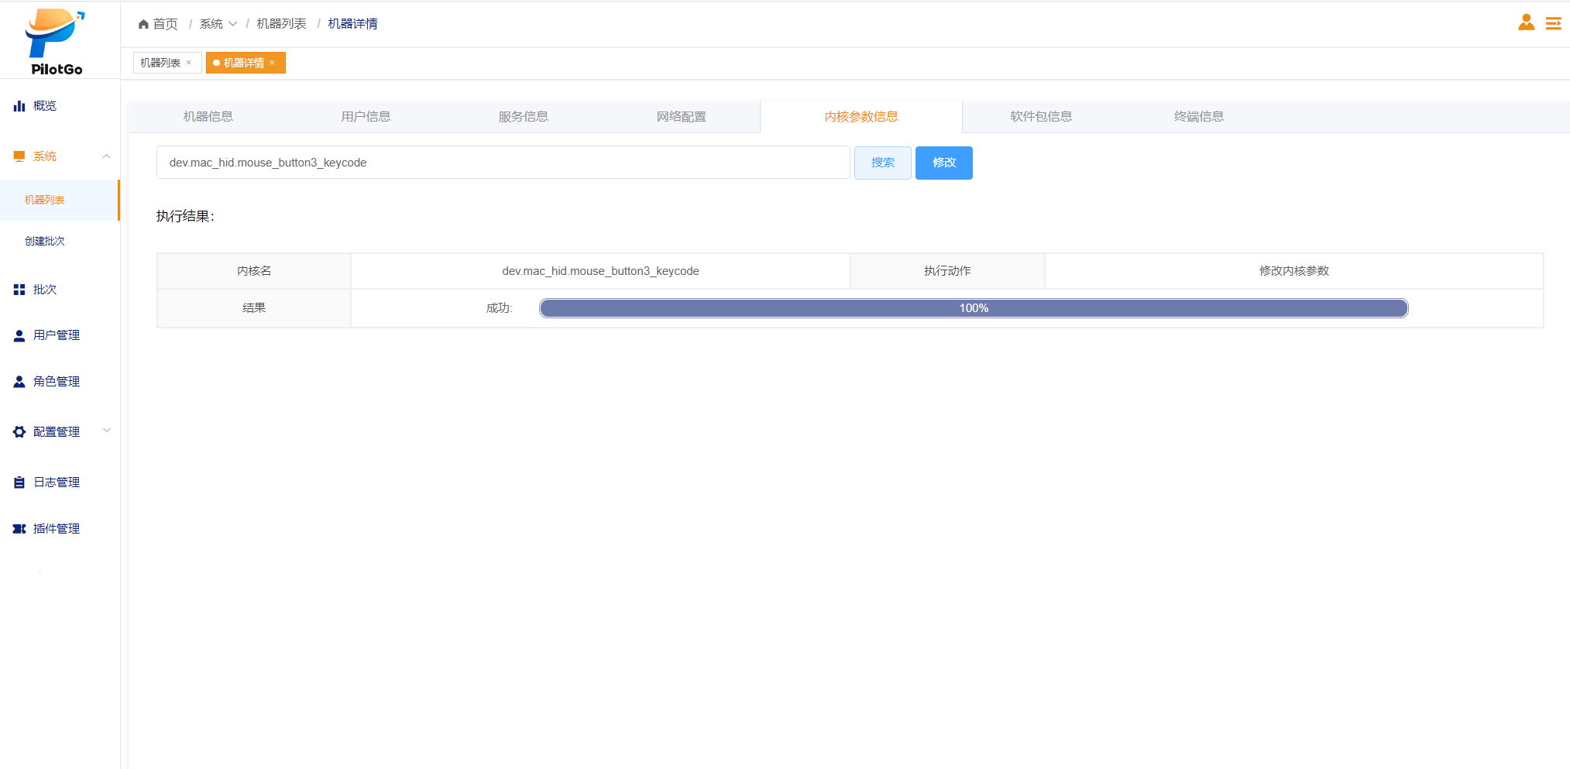1570x769 pixels.
Task: Click the kernel parameter input field
Action: (x=503, y=163)
